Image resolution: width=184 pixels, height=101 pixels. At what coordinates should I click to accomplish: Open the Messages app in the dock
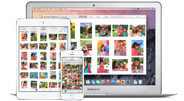coord(93,82)
